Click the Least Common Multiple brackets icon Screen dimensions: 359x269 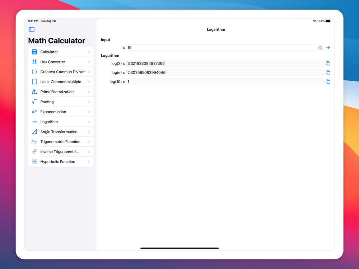(34, 82)
